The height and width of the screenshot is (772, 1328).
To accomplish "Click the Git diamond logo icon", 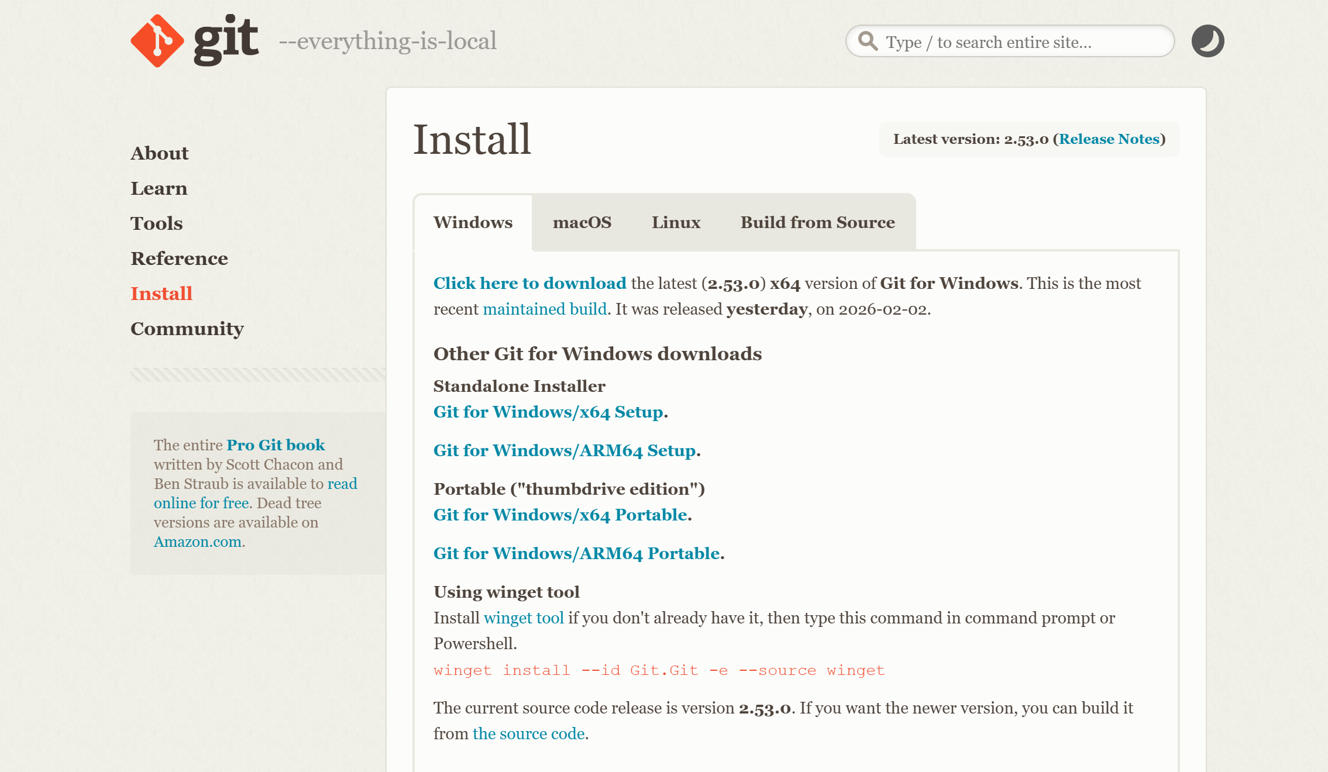I will (157, 41).
